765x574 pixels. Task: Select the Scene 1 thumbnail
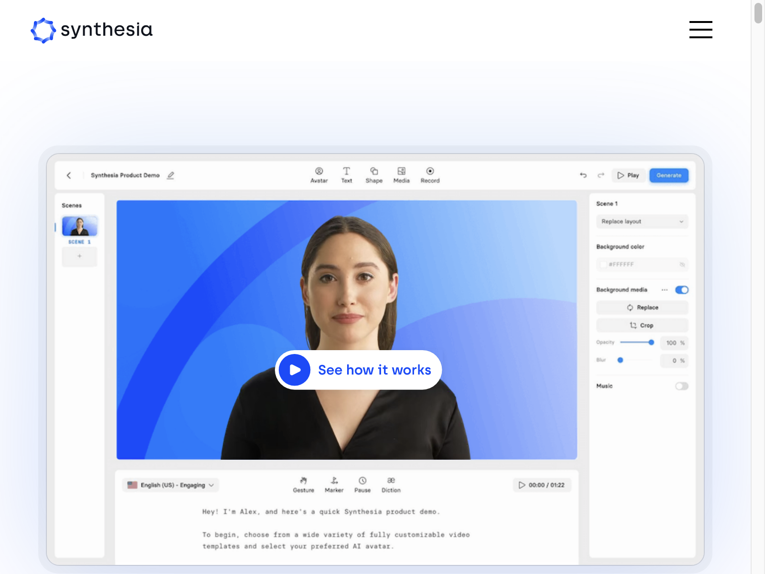(x=80, y=226)
